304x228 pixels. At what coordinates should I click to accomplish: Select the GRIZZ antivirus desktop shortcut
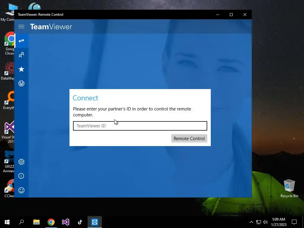(9, 161)
